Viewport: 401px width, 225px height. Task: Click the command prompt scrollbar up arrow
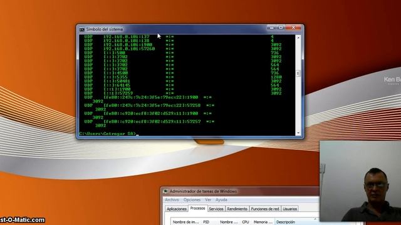pos(298,37)
